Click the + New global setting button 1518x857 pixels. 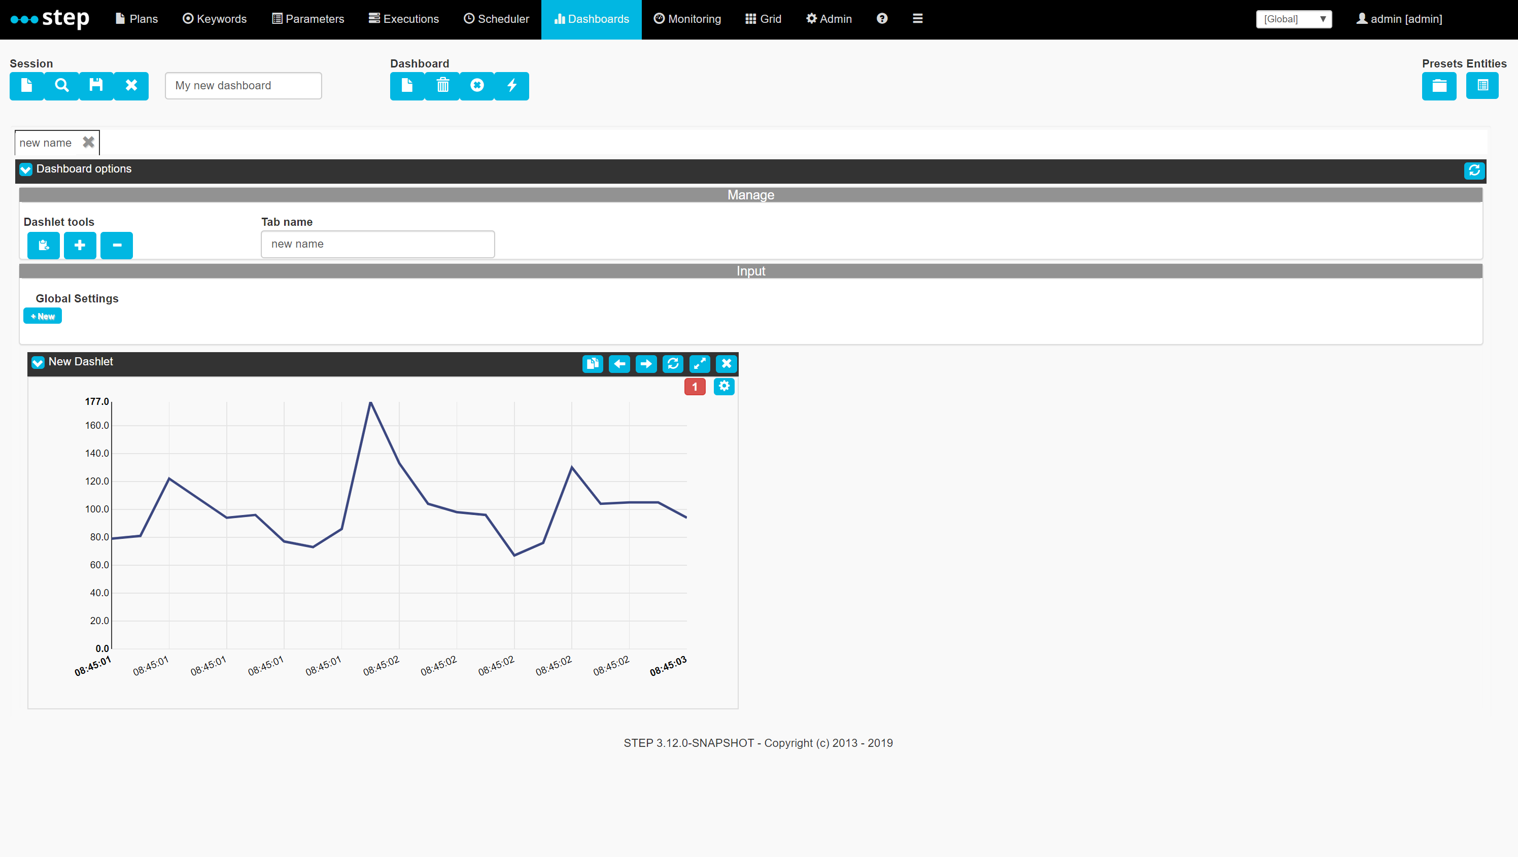click(43, 317)
